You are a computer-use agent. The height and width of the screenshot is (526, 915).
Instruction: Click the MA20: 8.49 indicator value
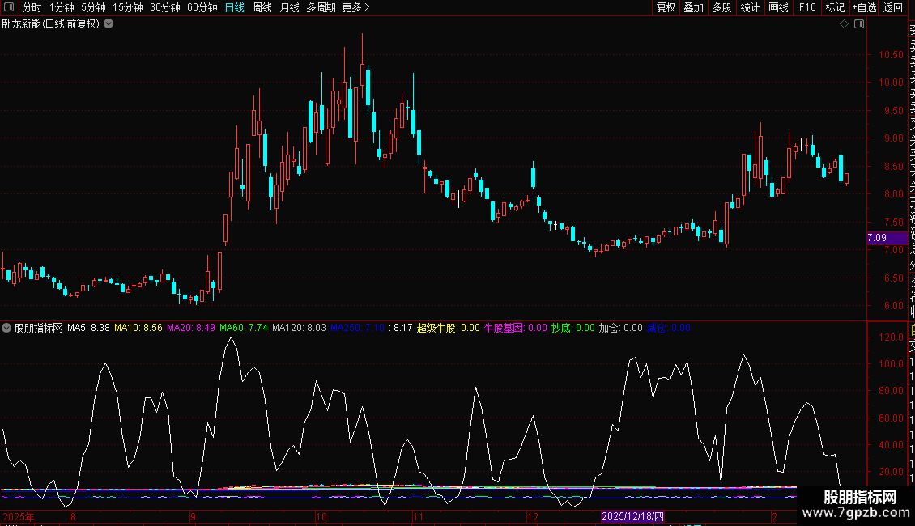191,328
